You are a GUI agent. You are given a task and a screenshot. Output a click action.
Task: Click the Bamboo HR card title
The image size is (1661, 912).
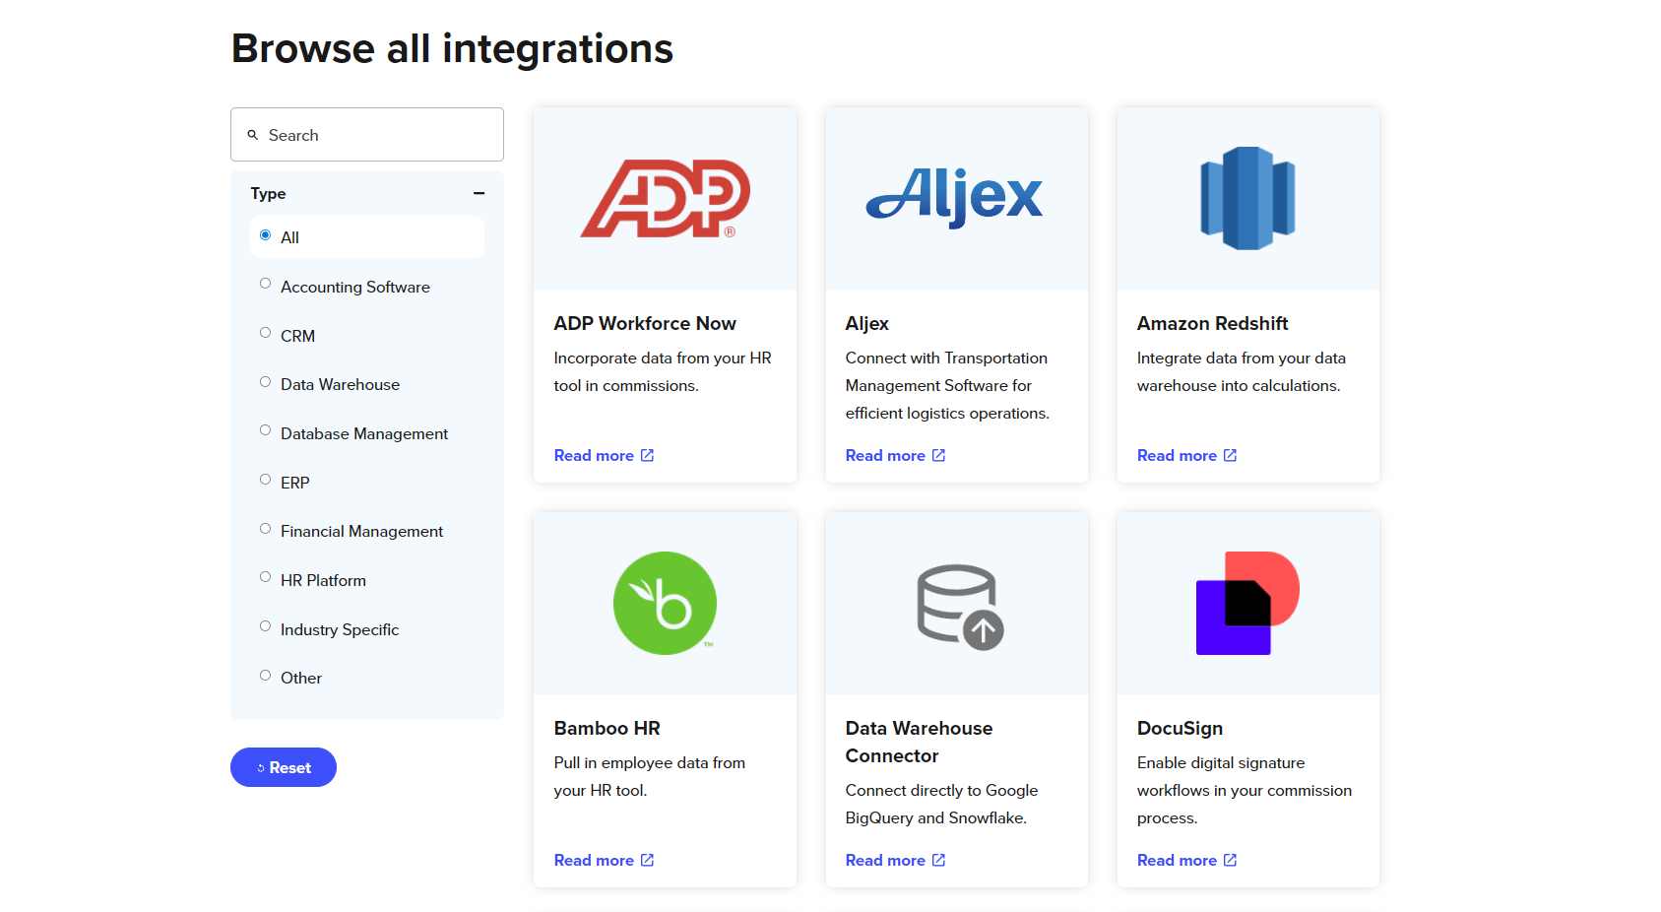pyautogui.click(x=607, y=728)
